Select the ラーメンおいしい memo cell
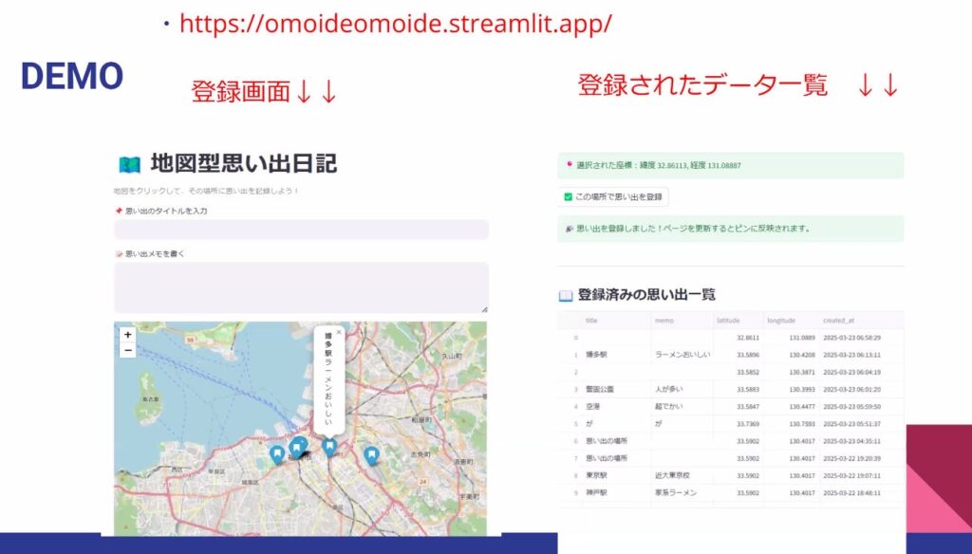This screenshot has height=554, width=972. 681,355
